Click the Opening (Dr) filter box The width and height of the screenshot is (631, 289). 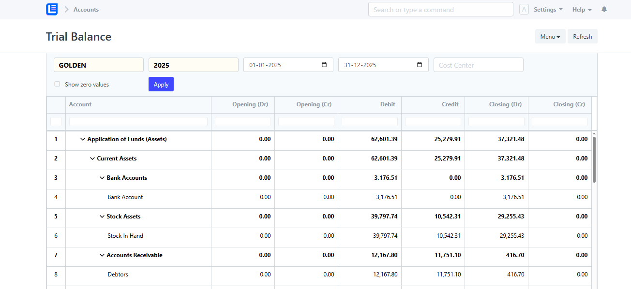click(x=243, y=121)
